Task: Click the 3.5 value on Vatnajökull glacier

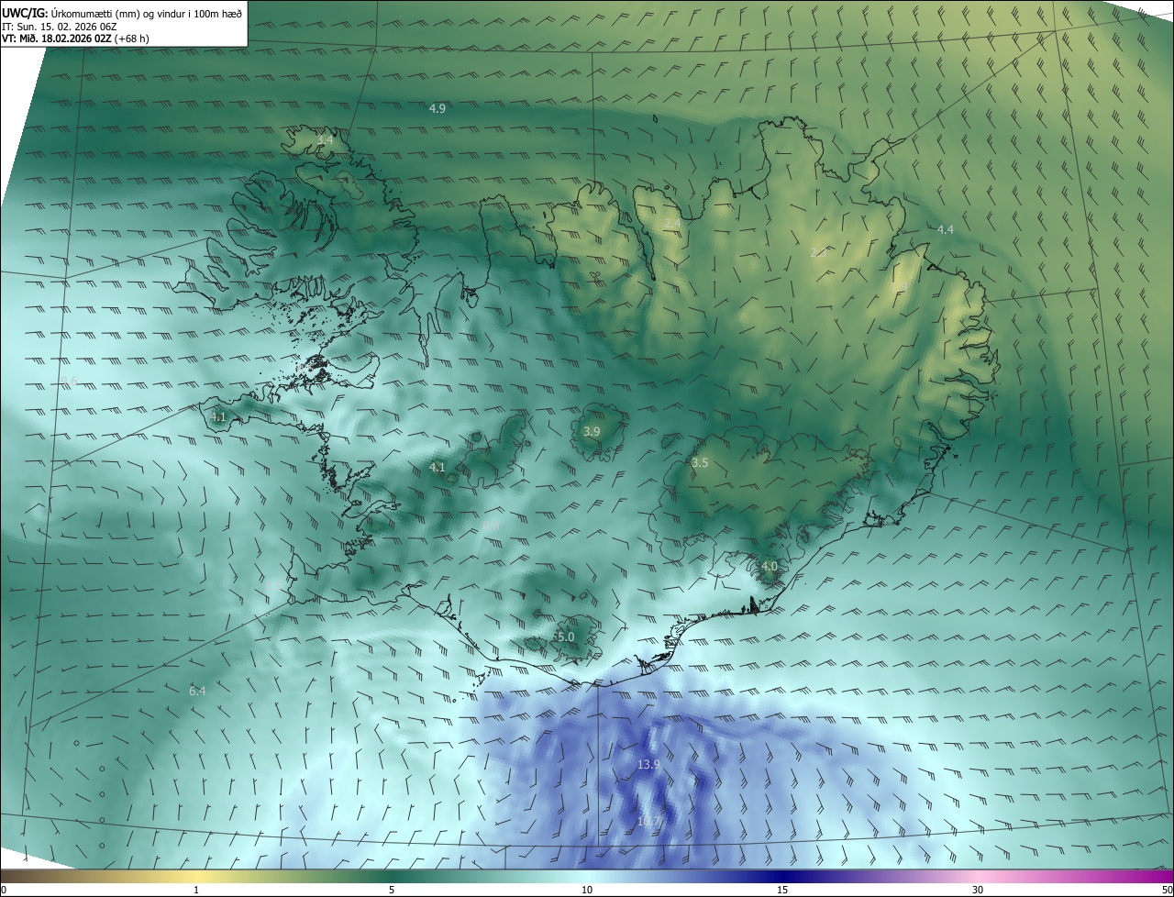Action: click(700, 463)
